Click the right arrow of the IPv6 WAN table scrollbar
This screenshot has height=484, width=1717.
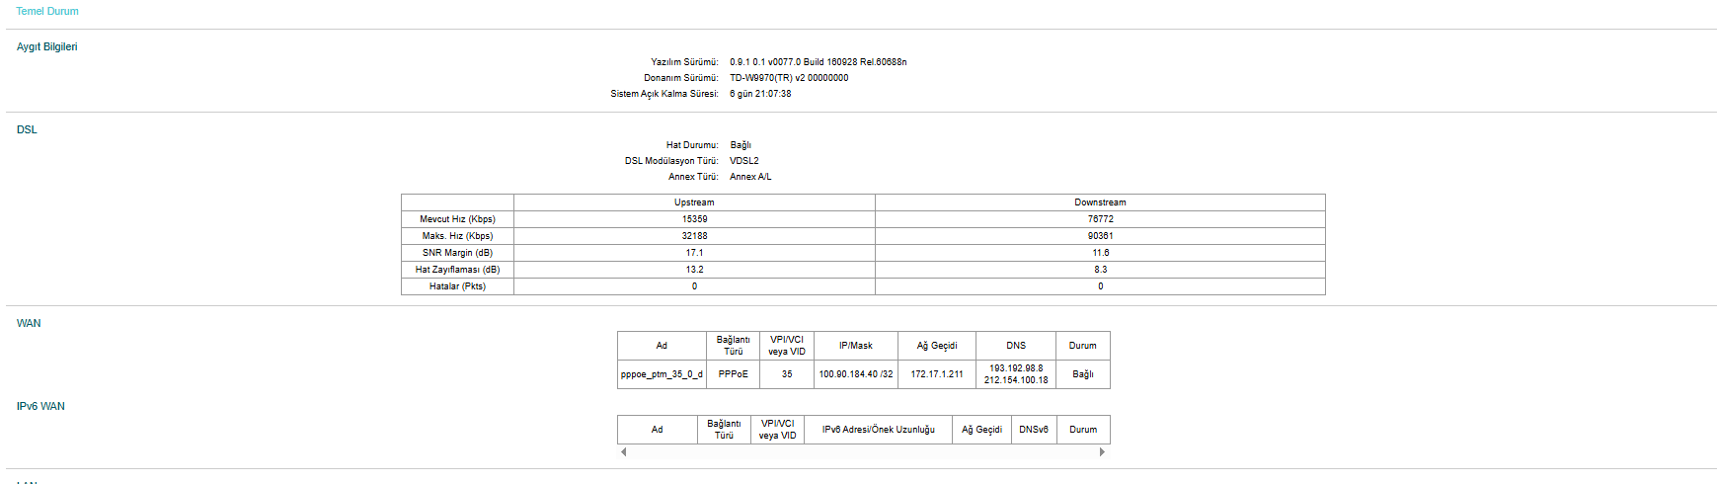coord(1103,451)
